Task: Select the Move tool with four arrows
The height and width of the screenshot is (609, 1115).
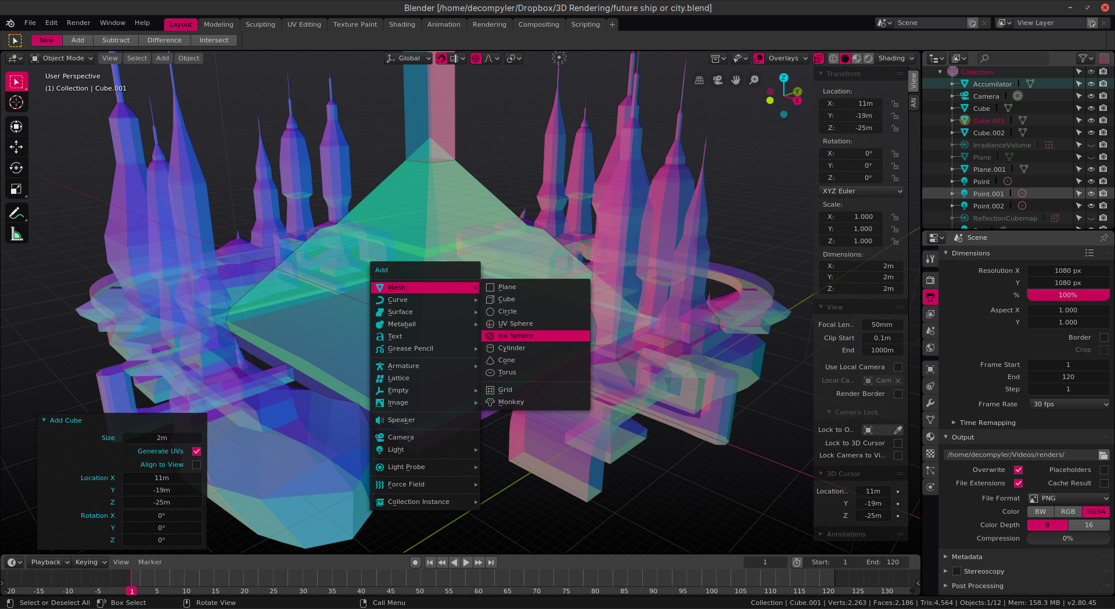Action: (16, 147)
